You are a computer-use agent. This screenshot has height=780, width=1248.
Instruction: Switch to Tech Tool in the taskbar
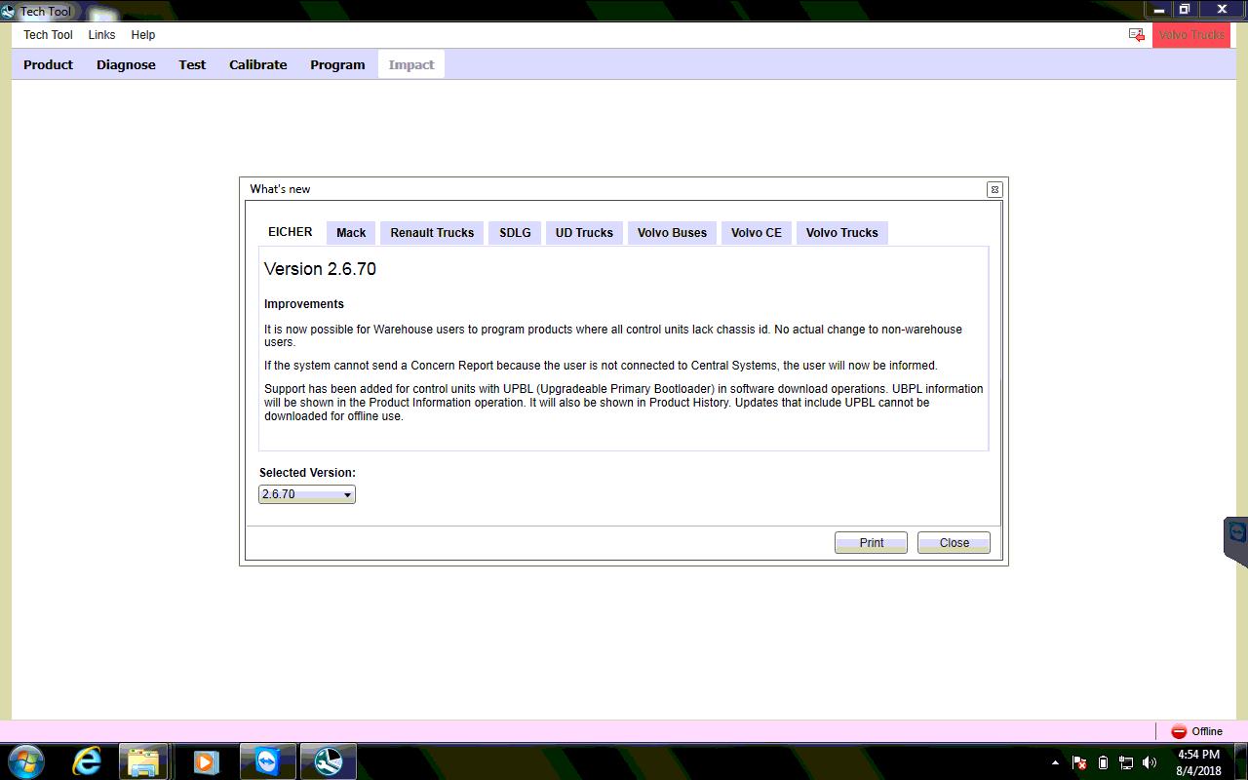point(328,761)
